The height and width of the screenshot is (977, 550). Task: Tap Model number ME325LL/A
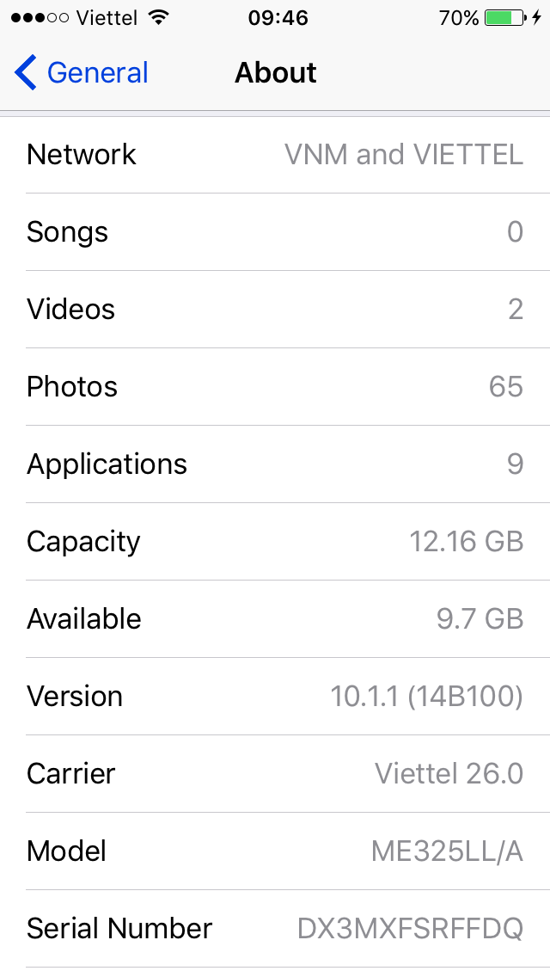447,851
